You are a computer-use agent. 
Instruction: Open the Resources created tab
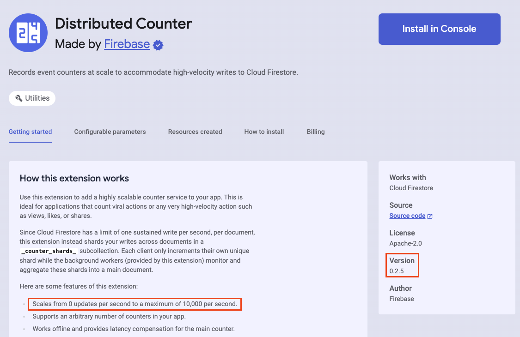(x=195, y=132)
